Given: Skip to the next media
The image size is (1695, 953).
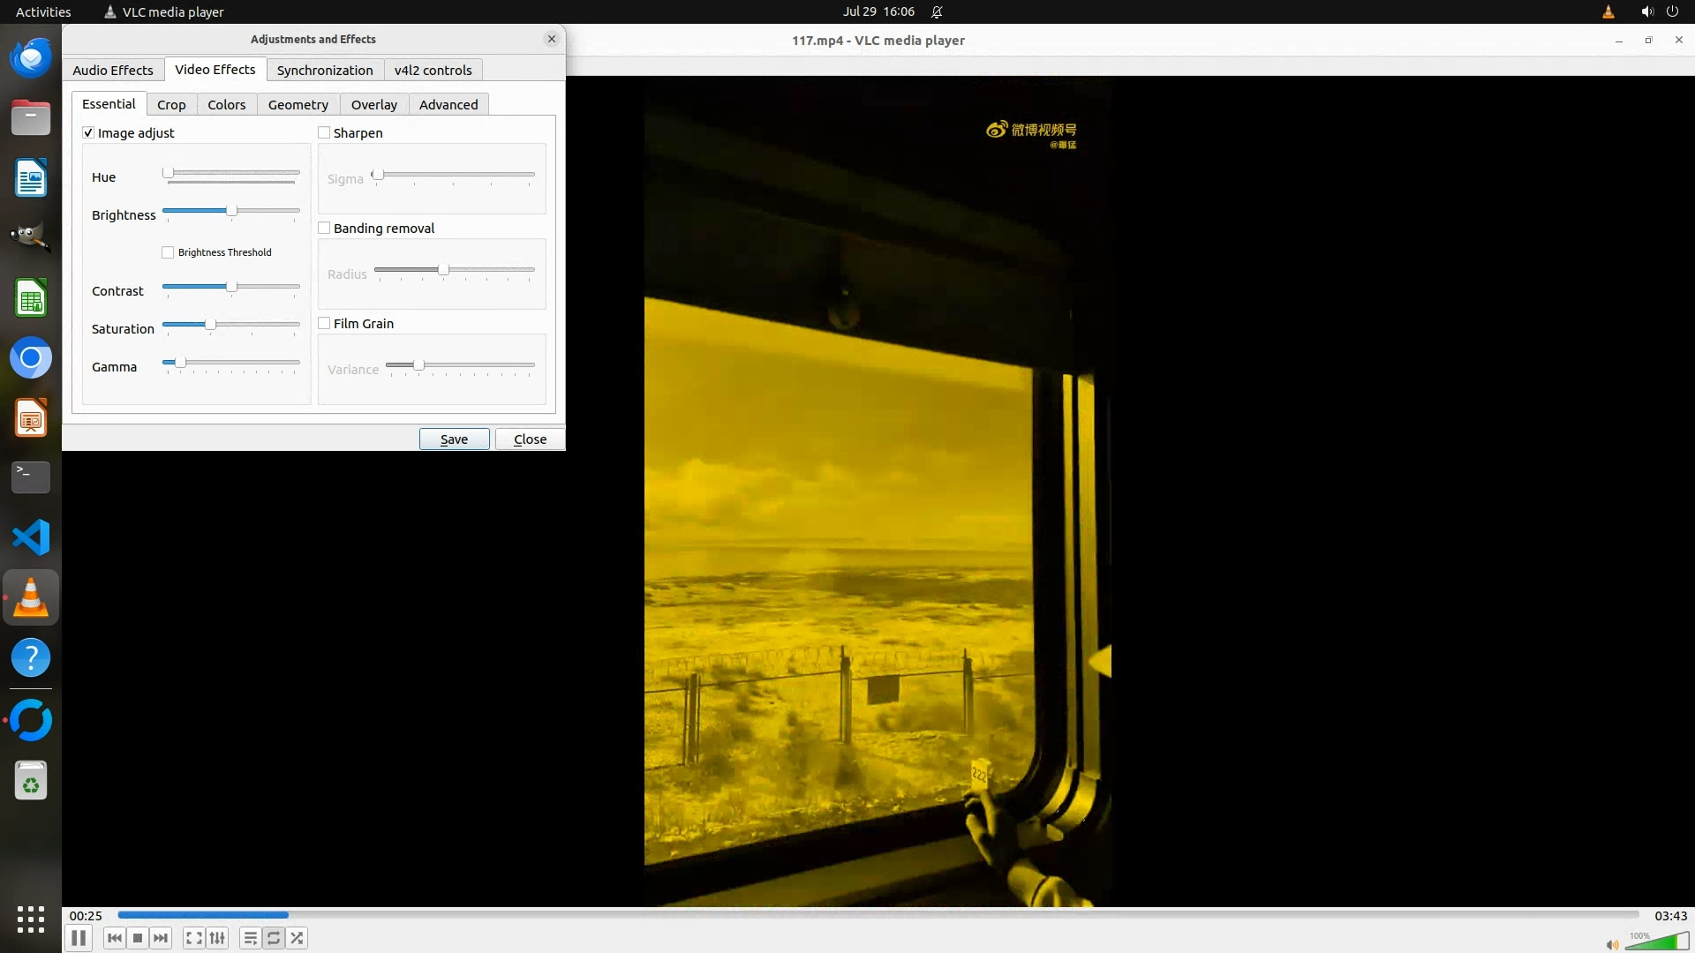Looking at the screenshot, I should pyautogui.click(x=161, y=938).
